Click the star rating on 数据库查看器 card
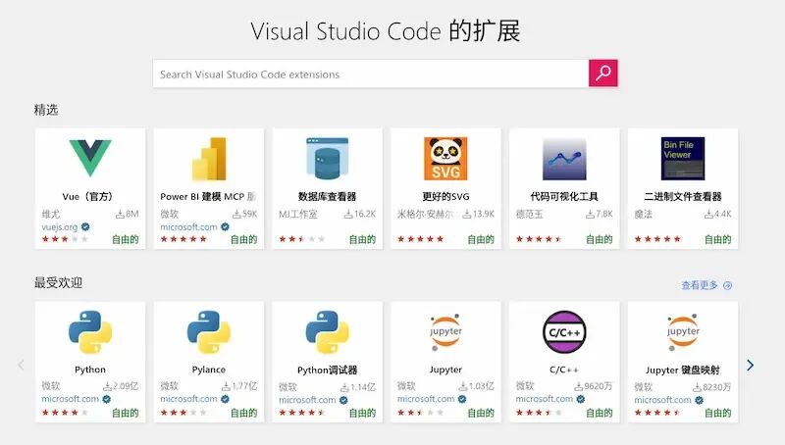 (302, 239)
